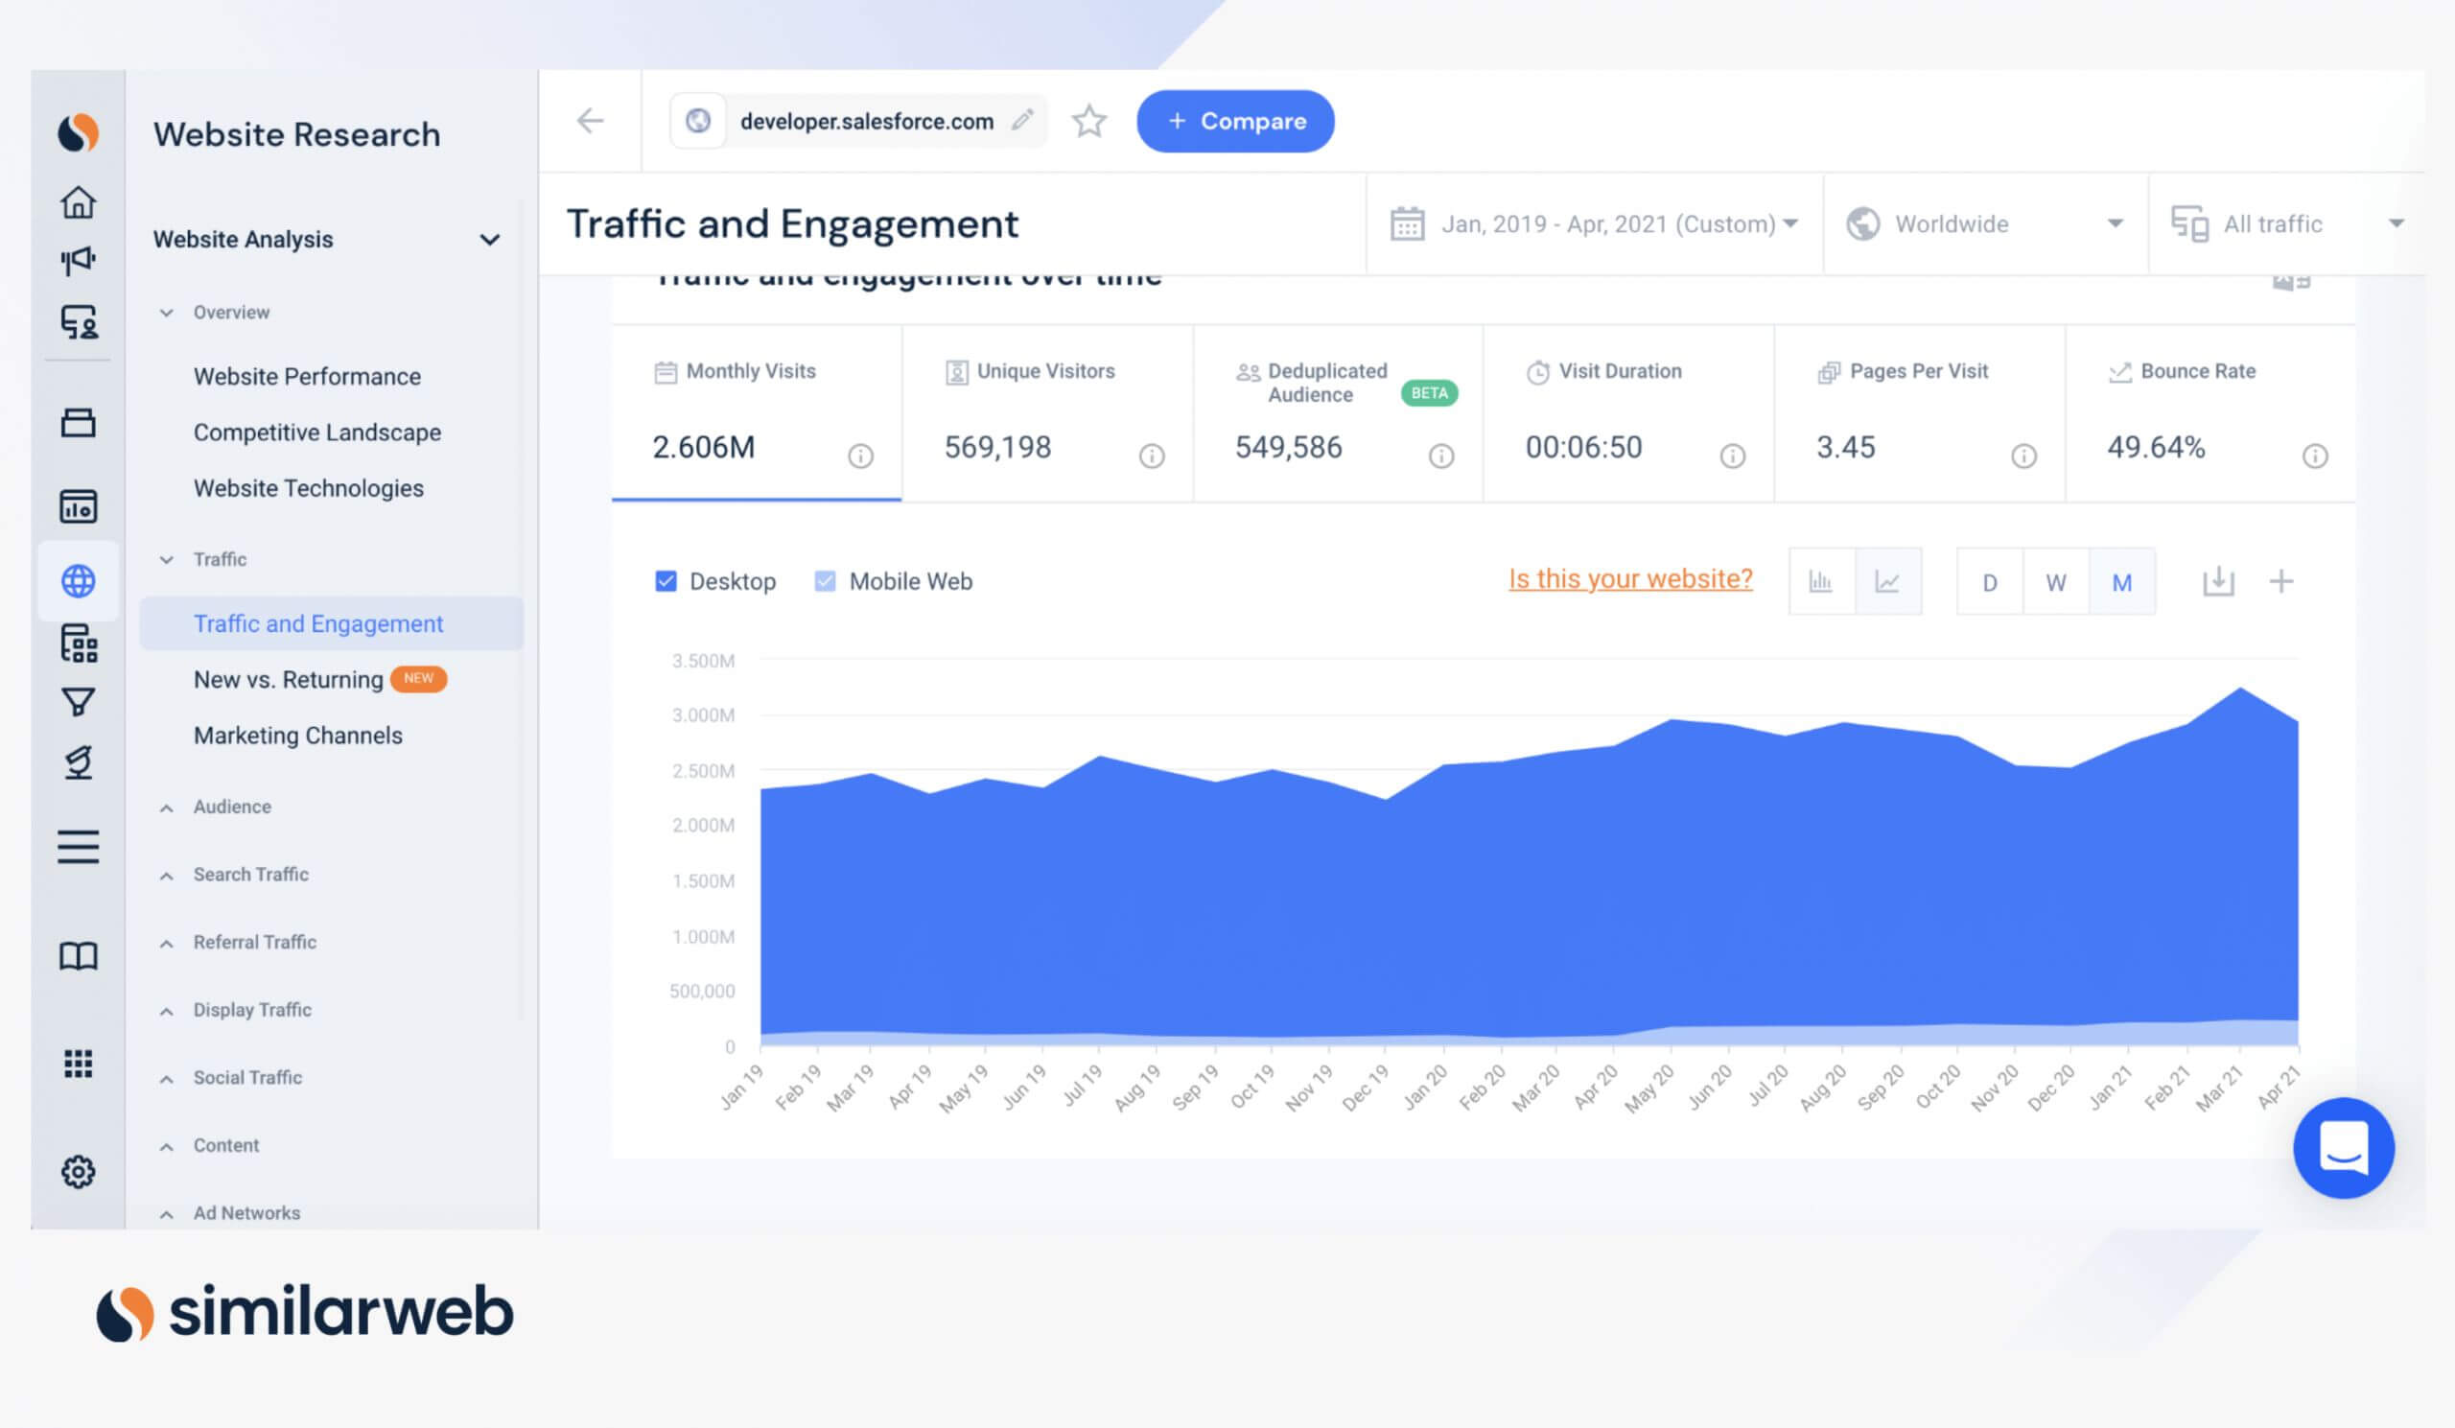2455x1428 pixels.
Task: Select the globe Website Research icon
Action: tap(78, 581)
